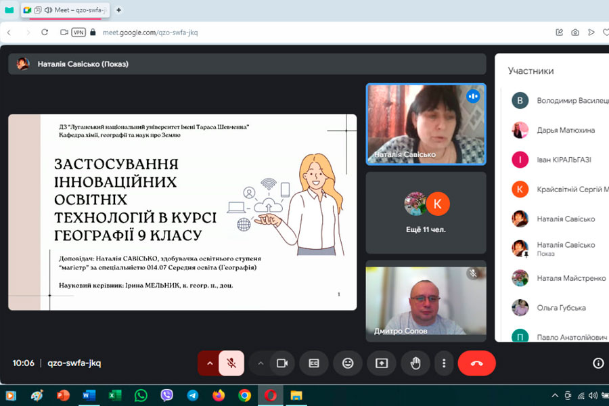
Task: Leave the call with red hang-up button
Action: click(476, 363)
